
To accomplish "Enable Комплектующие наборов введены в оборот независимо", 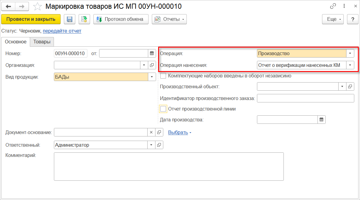I will (x=163, y=76).
